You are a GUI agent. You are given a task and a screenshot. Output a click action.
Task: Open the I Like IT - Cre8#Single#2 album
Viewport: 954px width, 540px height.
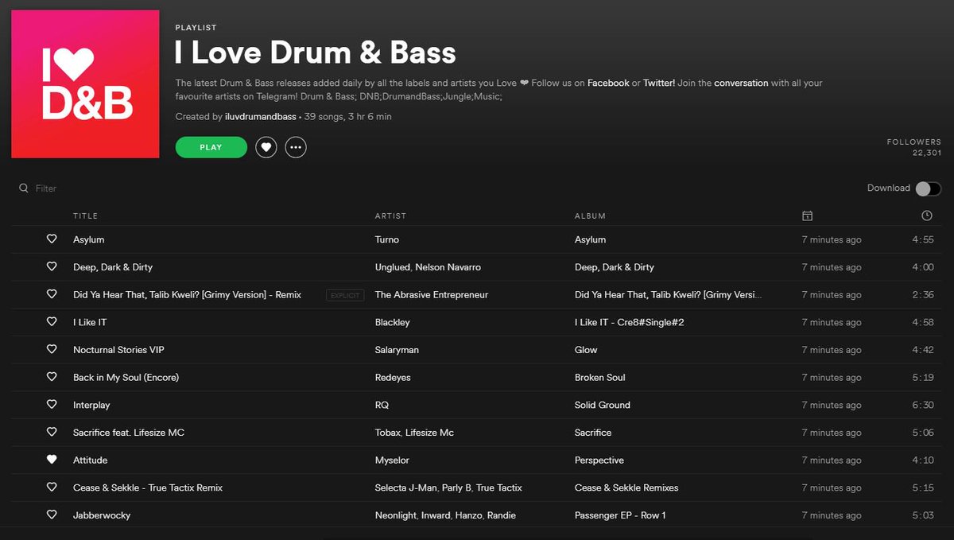630,322
